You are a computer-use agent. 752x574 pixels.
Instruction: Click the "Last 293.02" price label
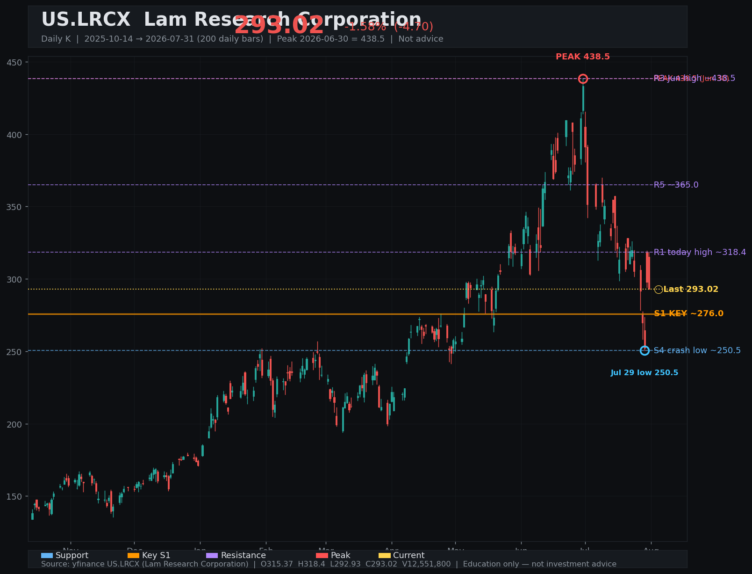click(691, 289)
